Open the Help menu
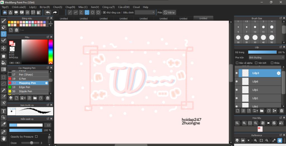Viewport: 286px width, 146px height. (x=146, y=7)
